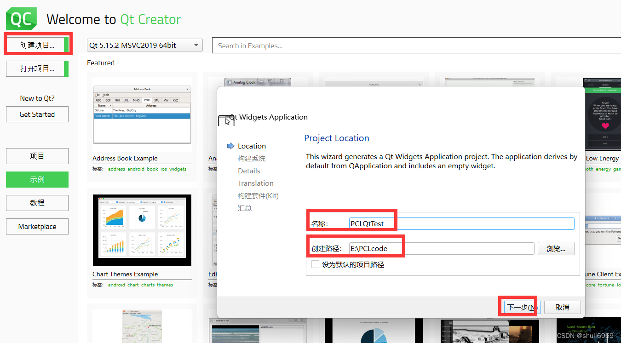The image size is (621, 343).
Task: Click the 'themes' tag link
Action: (x=165, y=285)
